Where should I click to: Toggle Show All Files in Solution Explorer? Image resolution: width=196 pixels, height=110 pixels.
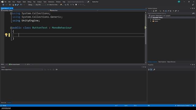(170, 11)
